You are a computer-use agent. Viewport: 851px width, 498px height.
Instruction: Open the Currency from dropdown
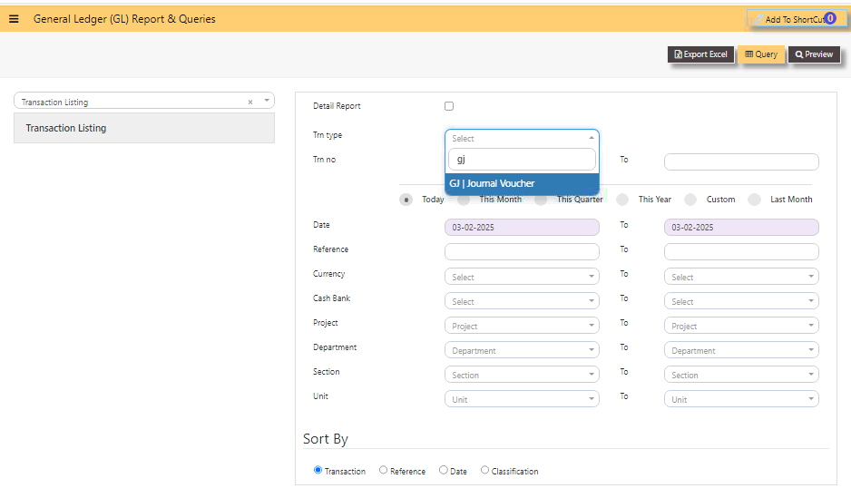[522, 277]
